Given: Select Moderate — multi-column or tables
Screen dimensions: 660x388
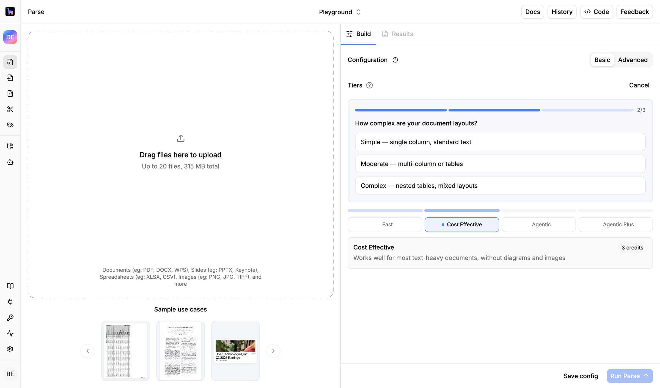Looking at the screenshot, I should pyautogui.click(x=500, y=164).
